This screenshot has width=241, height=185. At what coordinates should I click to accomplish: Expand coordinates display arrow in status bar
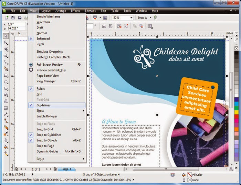pos(33,174)
